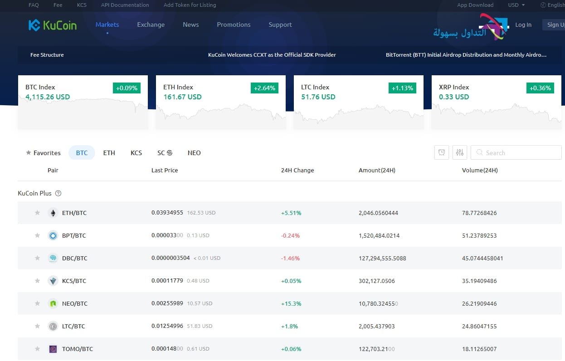565x361 pixels.
Task: Sort by the Pair column header
Action: [x=53, y=171]
